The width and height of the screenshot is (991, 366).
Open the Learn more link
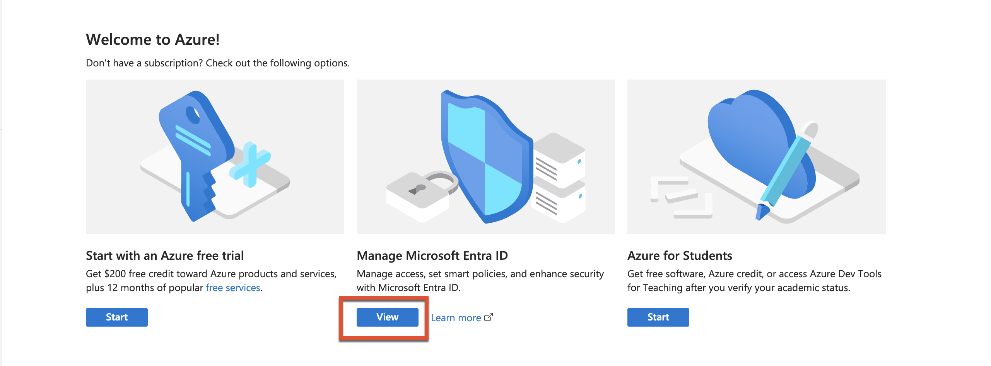coord(457,318)
